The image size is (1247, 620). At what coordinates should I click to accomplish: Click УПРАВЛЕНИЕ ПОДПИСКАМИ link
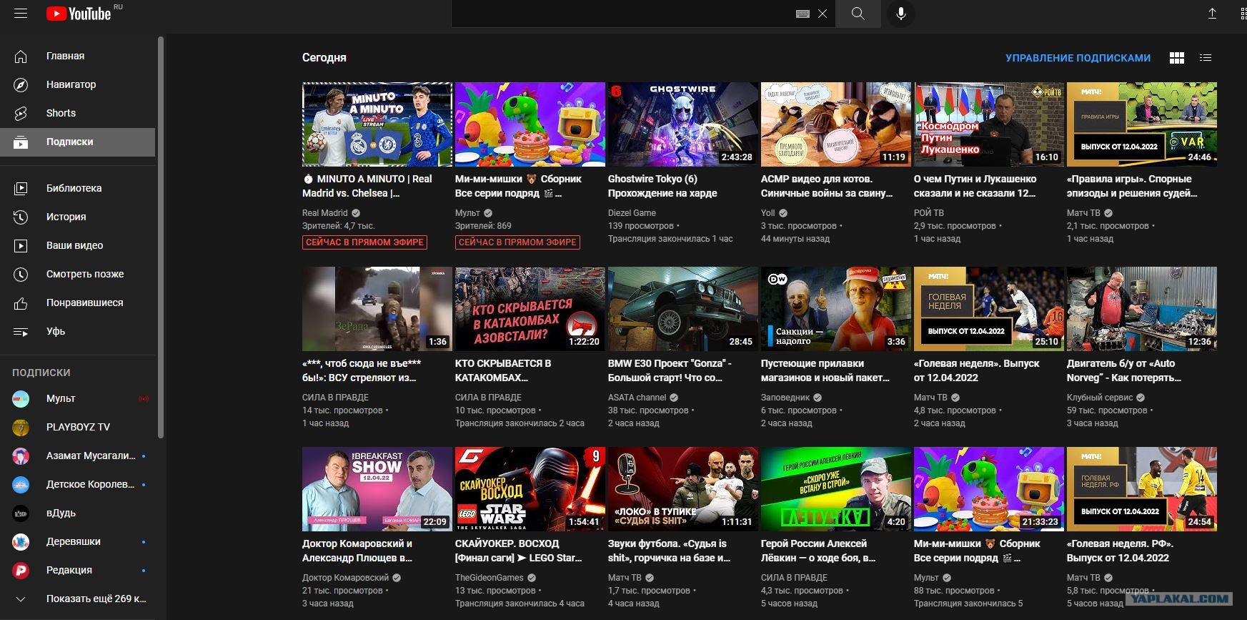[x=1078, y=58]
